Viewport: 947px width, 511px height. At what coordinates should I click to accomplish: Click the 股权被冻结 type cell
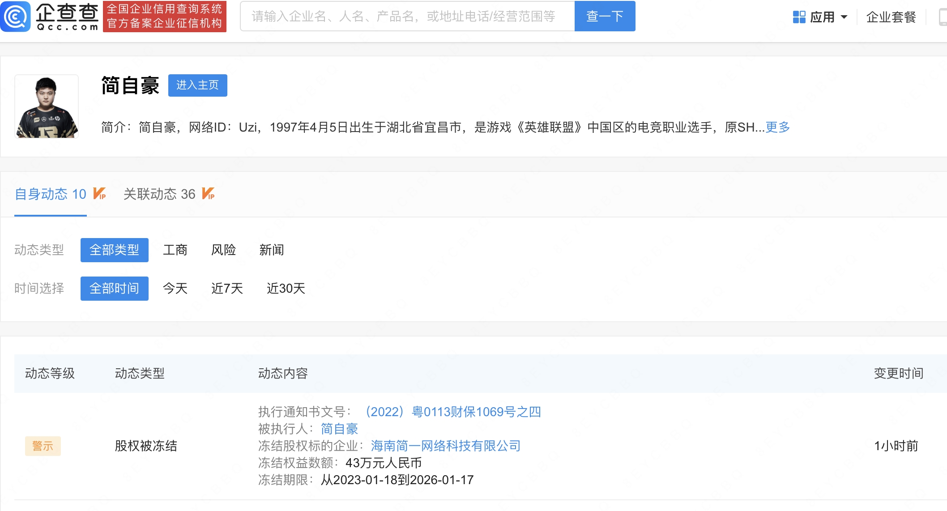pyautogui.click(x=146, y=446)
